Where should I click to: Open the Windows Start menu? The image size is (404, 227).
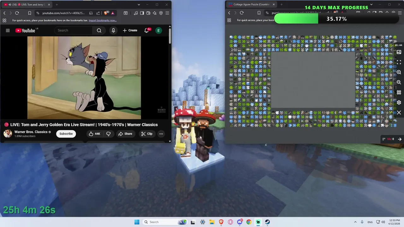click(x=137, y=222)
